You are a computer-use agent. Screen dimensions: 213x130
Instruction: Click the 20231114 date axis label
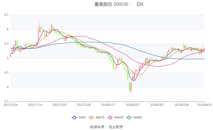[35, 105]
